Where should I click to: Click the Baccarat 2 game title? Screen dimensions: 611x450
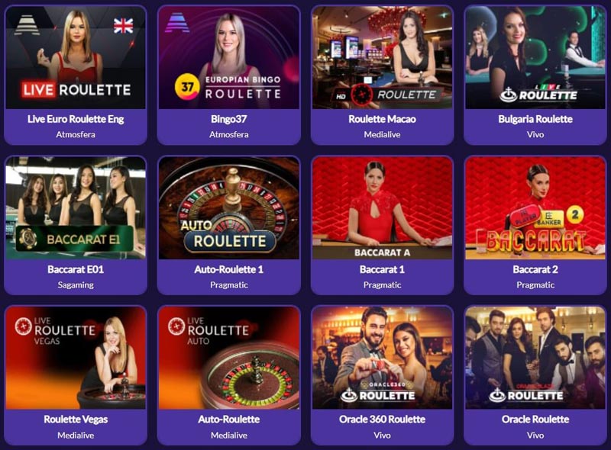[535, 269]
